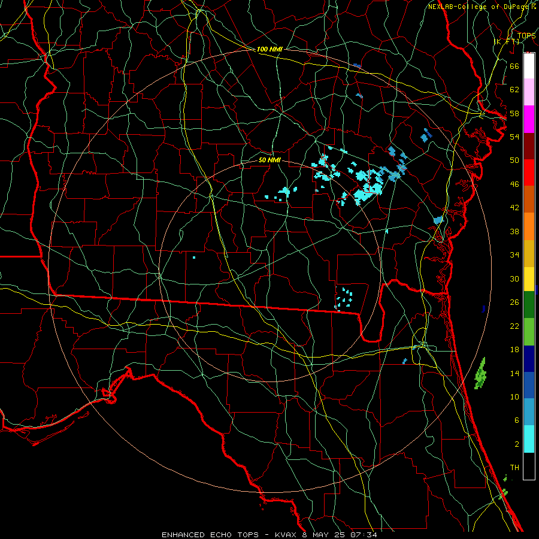The height and width of the screenshot is (539, 539).
Task: Click the light blue legend swatch
Action: point(529,412)
